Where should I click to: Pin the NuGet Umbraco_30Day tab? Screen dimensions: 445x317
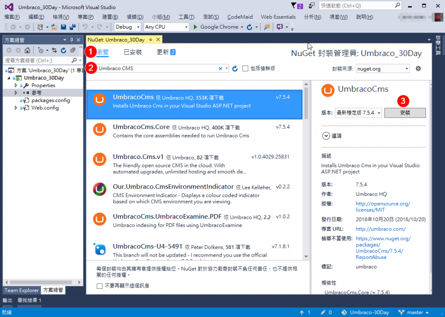pos(150,40)
